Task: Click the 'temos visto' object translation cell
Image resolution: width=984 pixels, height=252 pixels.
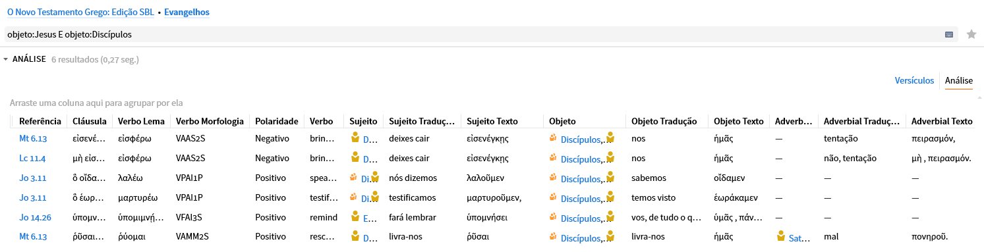Action: 653,198
